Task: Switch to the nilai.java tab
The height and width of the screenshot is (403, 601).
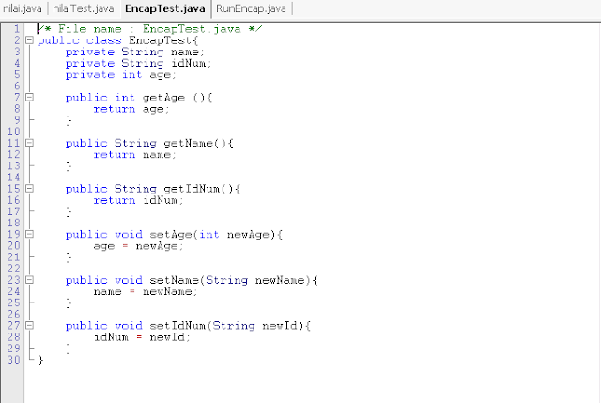Action: pos(23,8)
